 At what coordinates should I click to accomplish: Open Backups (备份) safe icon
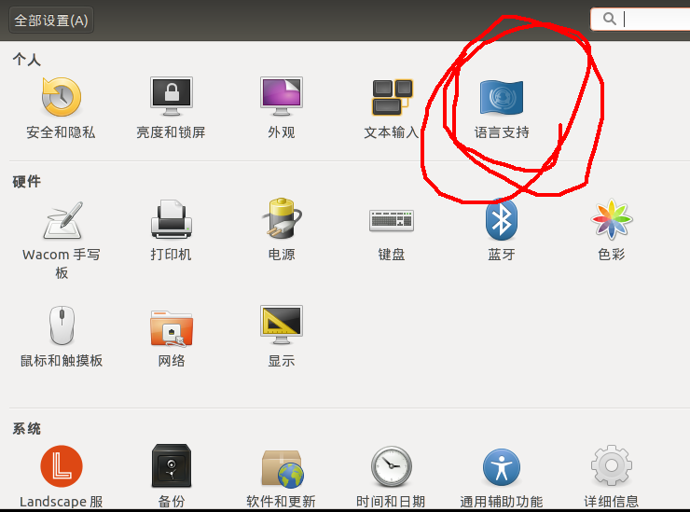tap(172, 465)
